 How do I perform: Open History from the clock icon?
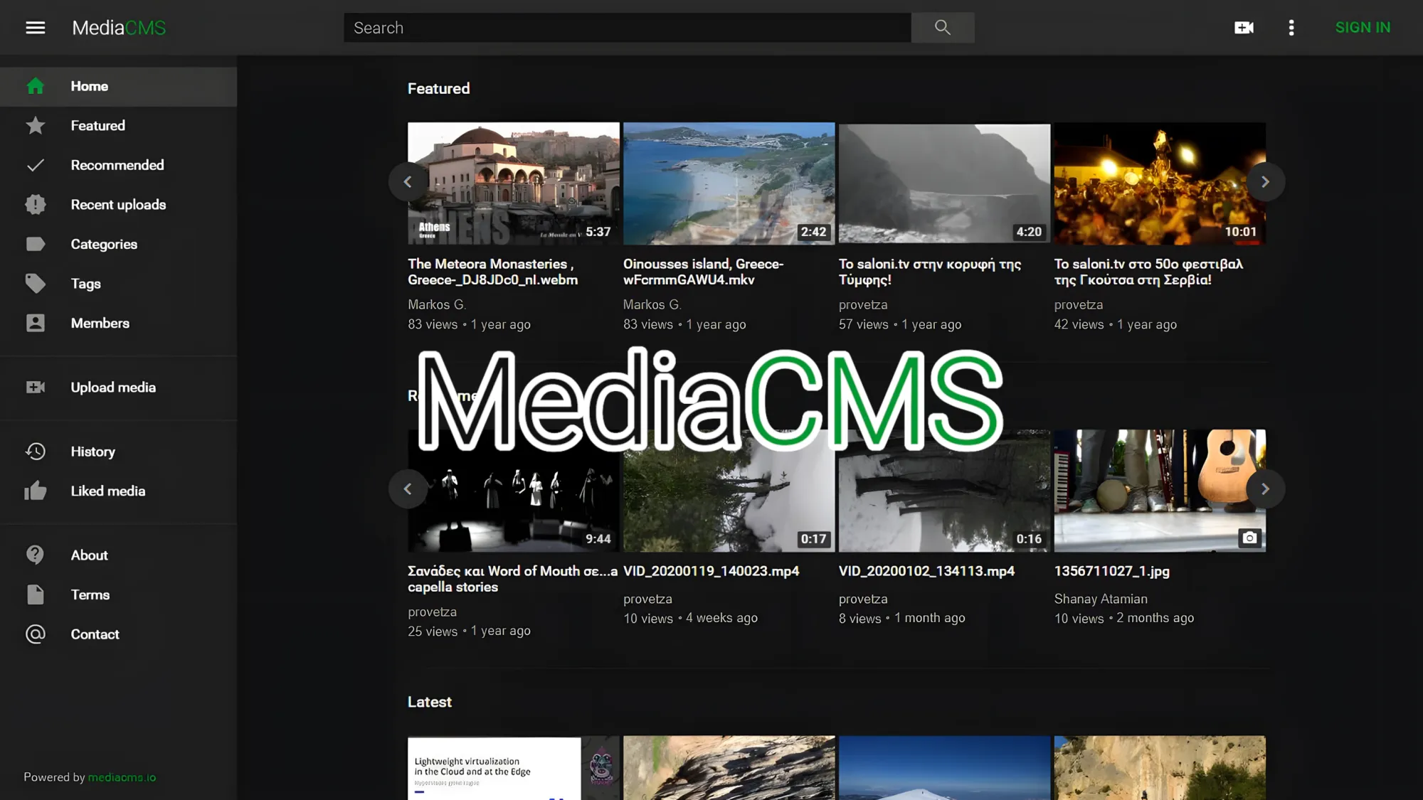[x=35, y=452]
